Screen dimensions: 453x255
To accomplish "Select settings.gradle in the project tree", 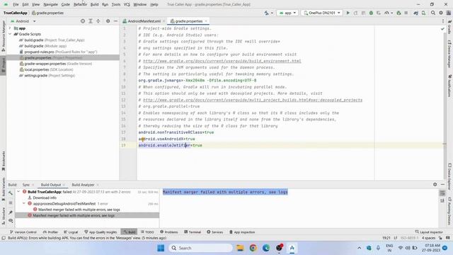I will pos(47,76).
